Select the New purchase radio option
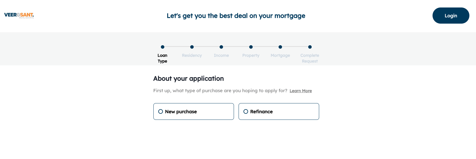 (161, 111)
